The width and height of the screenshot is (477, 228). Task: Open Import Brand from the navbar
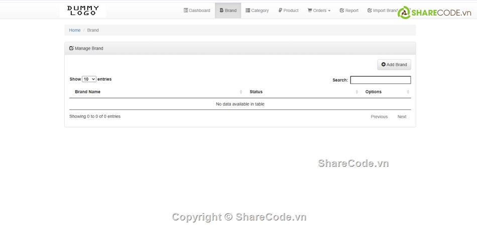pyautogui.click(x=382, y=11)
